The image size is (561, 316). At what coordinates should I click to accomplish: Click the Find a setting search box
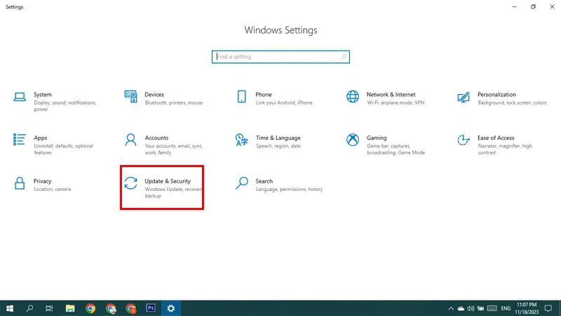[x=281, y=57]
